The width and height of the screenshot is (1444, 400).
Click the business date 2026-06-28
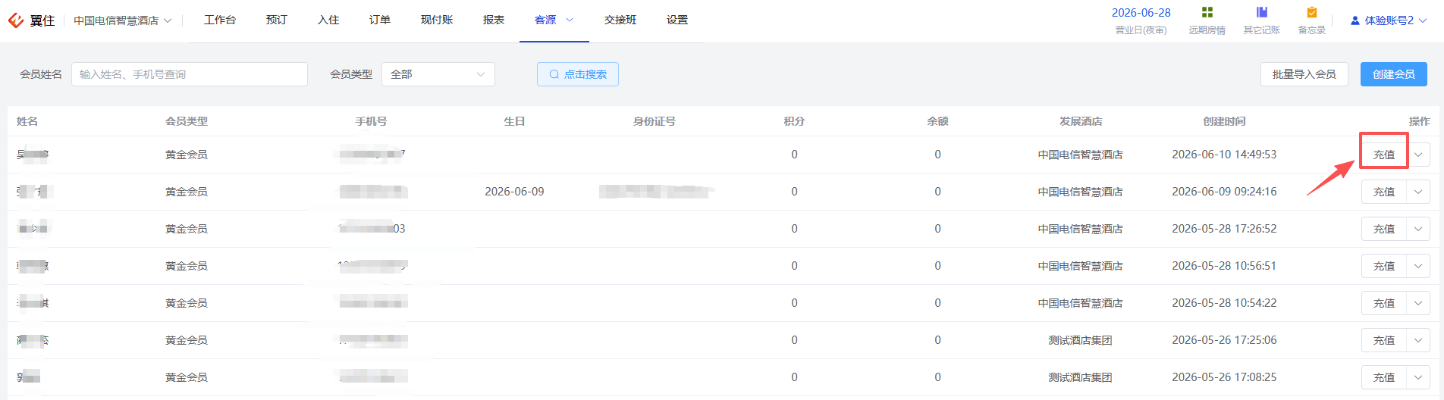coord(1141,13)
